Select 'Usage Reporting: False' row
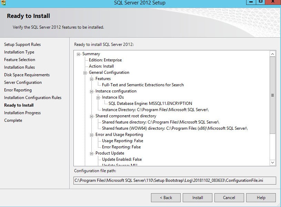 (123, 141)
